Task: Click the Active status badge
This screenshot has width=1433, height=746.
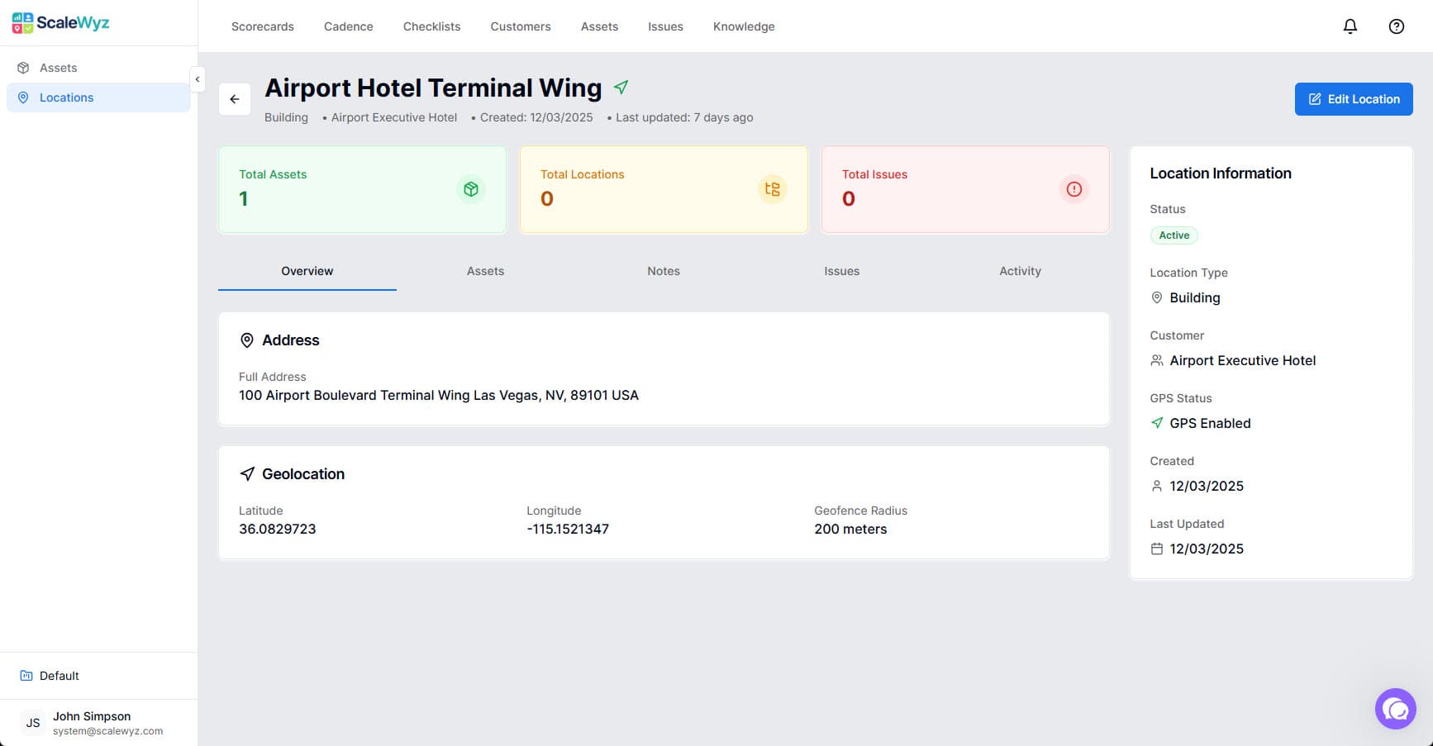Action: (1174, 235)
